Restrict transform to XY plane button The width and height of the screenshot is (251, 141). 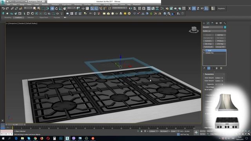pyautogui.click(x=202, y=9)
